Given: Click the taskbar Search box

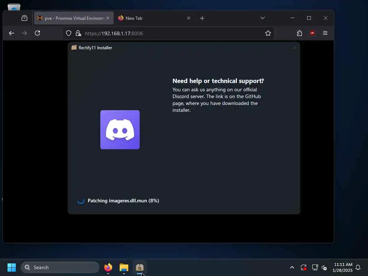Looking at the screenshot, I should (60, 267).
